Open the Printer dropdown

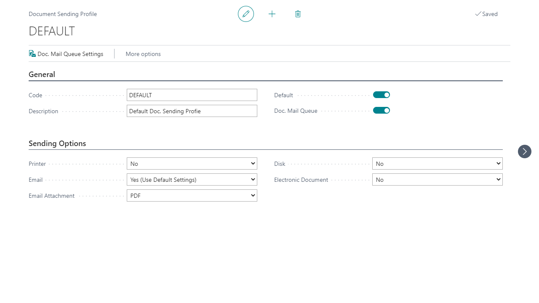[192, 164]
